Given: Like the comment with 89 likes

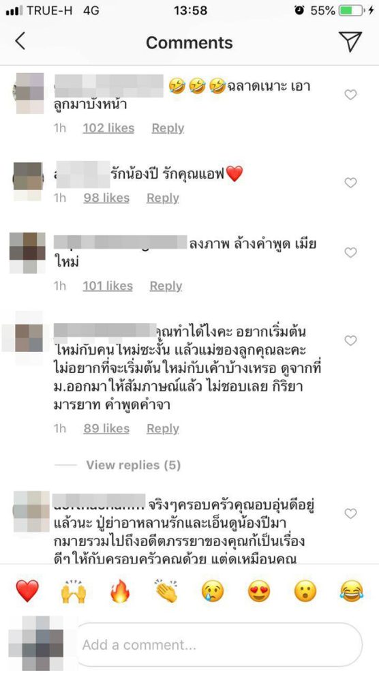Looking at the screenshot, I should [350, 340].
